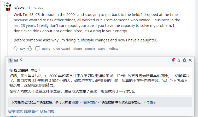Open the 剑桥词典 quick link
The height and width of the screenshot is (117, 198).
pos(47,111)
